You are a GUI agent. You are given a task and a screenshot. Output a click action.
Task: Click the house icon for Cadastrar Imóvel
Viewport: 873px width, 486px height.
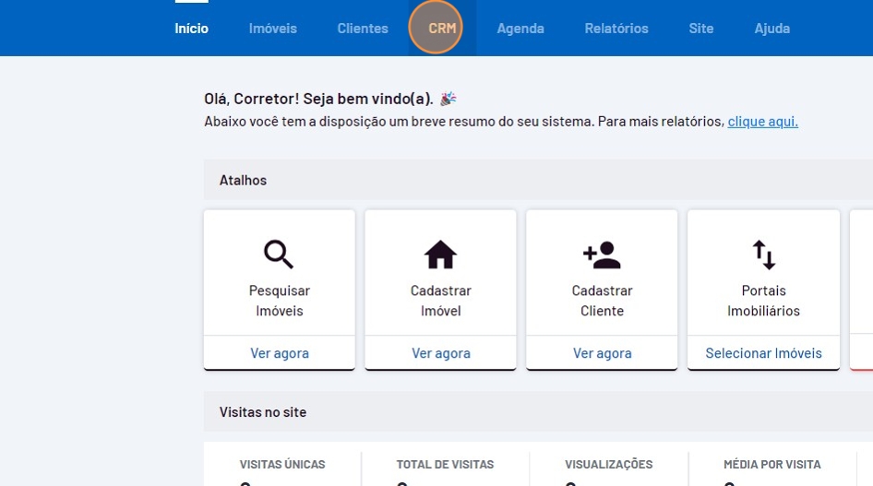(x=440, y=254)
